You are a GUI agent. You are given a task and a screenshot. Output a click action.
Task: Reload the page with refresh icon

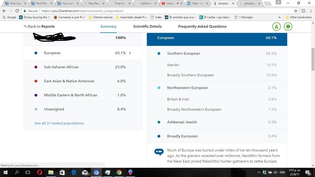click(17, 11)
